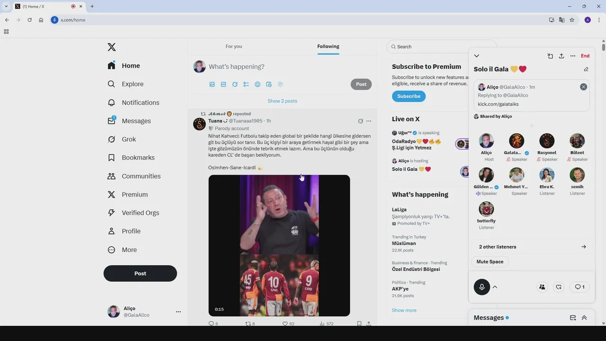Click Subscribe to Premium button

409,96
